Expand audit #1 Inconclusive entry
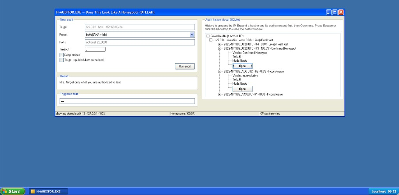The width and height of the screenshot is (399, 195). pyautogui.click(x=220, y=94)
